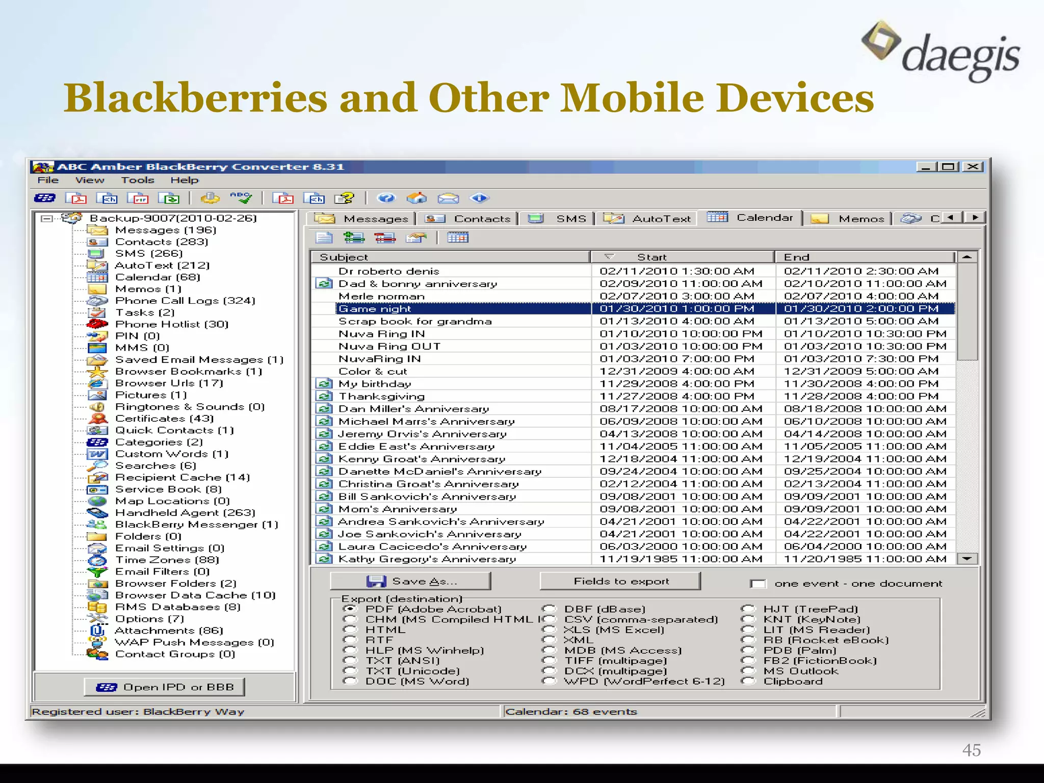
Task: Click the event list vertical scrollbar thumb
Action: pyautogui.click(x=967, y=312)
